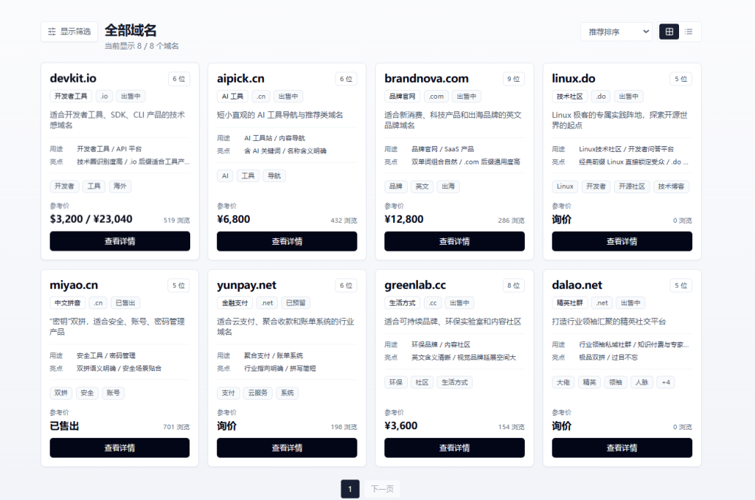Click the 社区 tag on greenlab.cc

click(x=422, y=383)
